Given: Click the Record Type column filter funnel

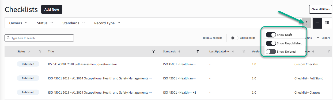Looking at the screenshot, I should coord(329,51).
